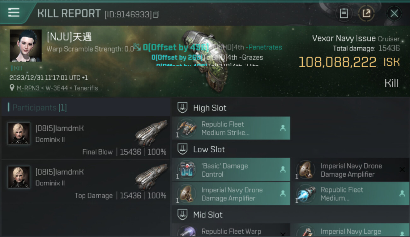Copy the kill report ID
The image size is (410, 237).
coord(157,15)
